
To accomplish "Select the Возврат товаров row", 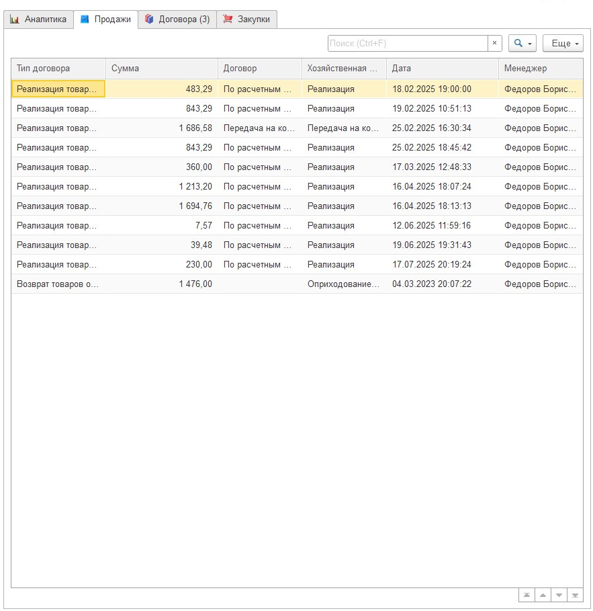I will click(58, 284).
